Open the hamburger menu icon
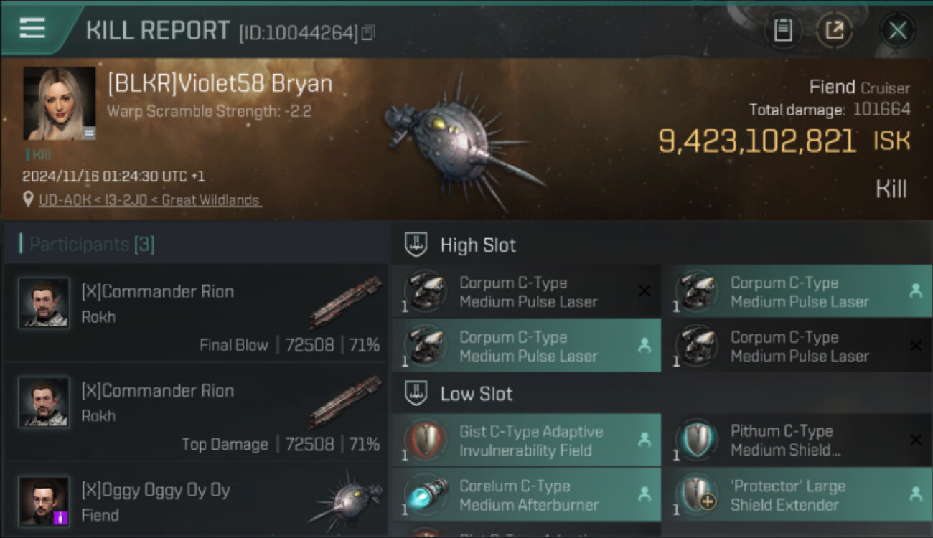Image resolution: width=933 pixels, height=538 pixels. click(32, 28)
